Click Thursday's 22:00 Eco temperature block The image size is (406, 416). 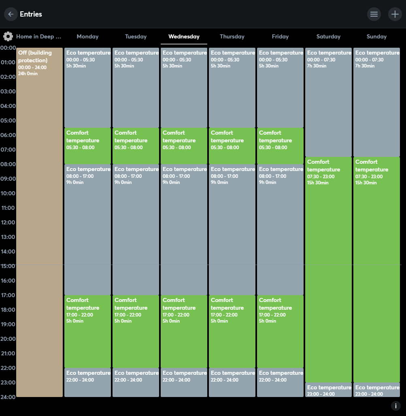tap(232, 382)
